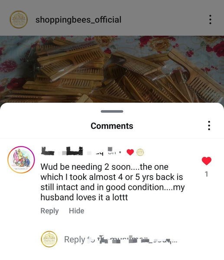Open the commenter's profile picture
The image size is (224, 260).
pos(21,159)
